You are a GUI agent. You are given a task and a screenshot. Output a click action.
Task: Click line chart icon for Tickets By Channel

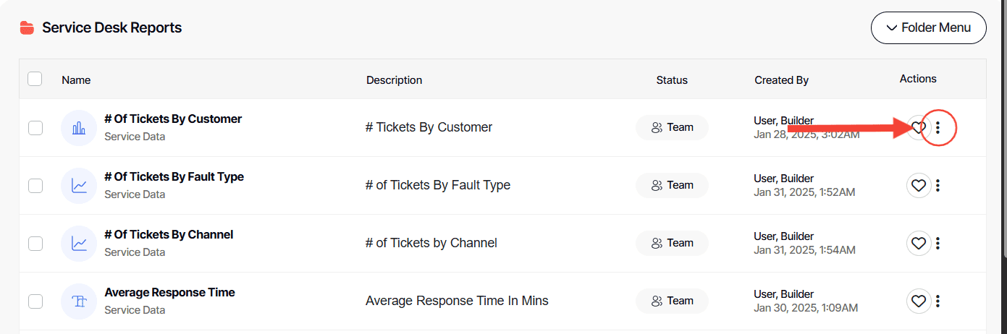click(79, 244)
